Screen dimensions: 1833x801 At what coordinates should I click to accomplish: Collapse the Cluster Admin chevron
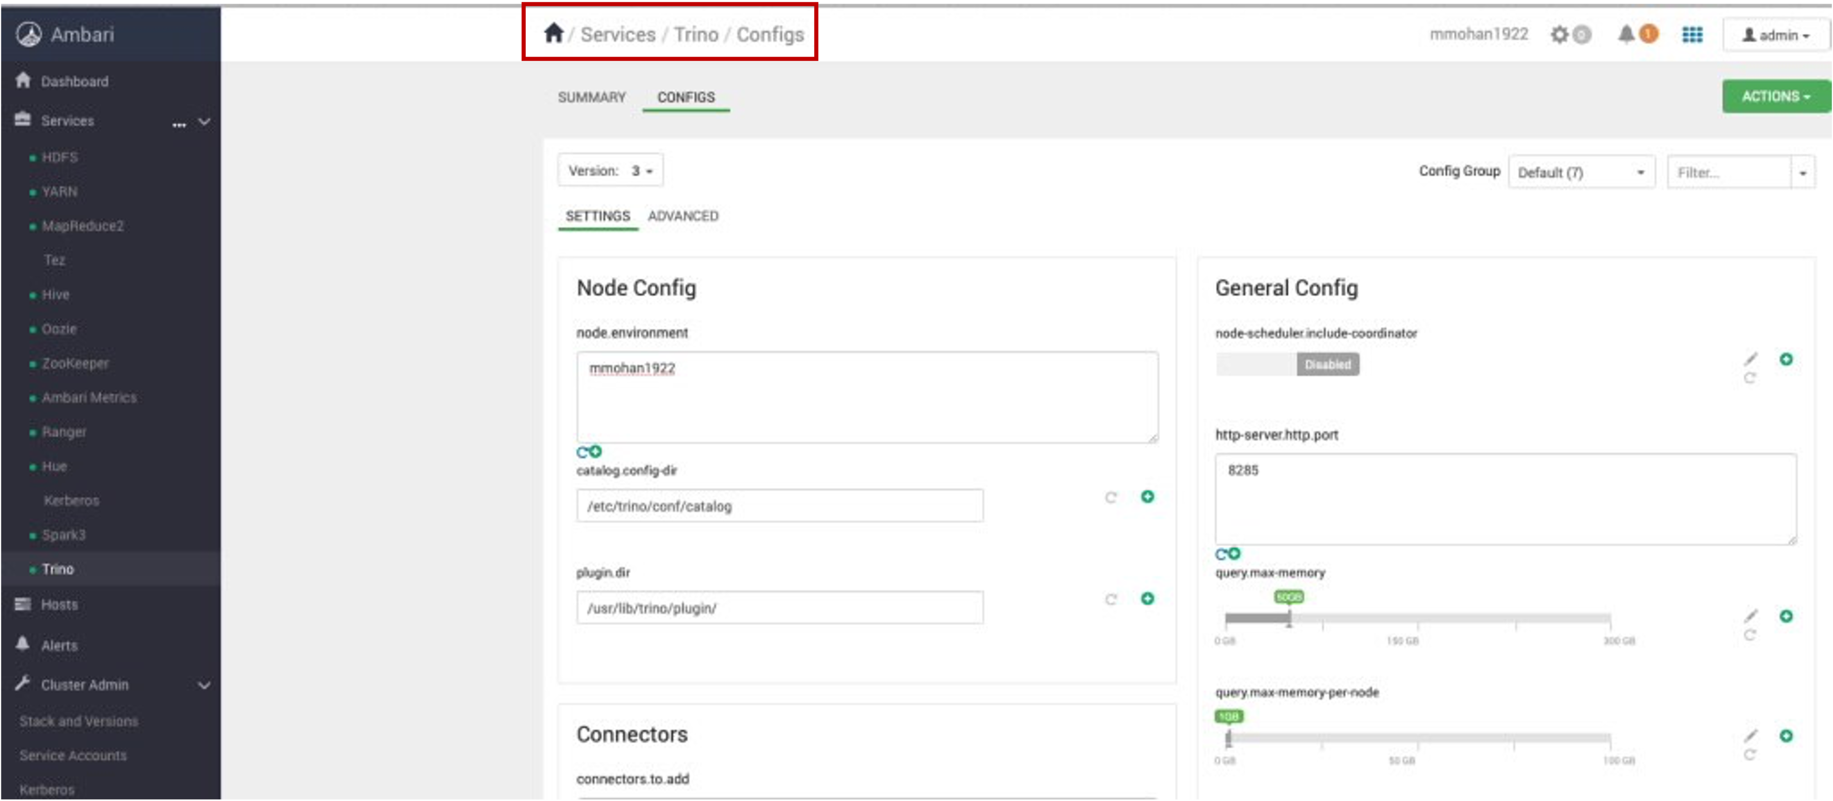[x=204, y=686]
